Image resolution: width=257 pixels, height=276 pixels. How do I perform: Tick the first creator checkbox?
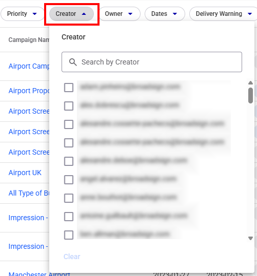coord(69,88)
